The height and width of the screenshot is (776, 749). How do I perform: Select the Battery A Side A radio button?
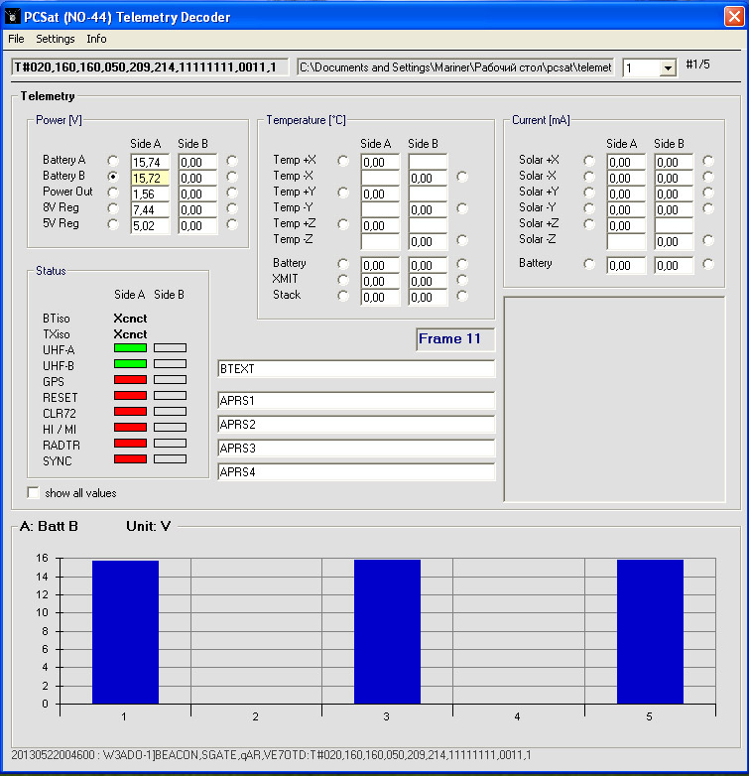click(x=113, y=161)
